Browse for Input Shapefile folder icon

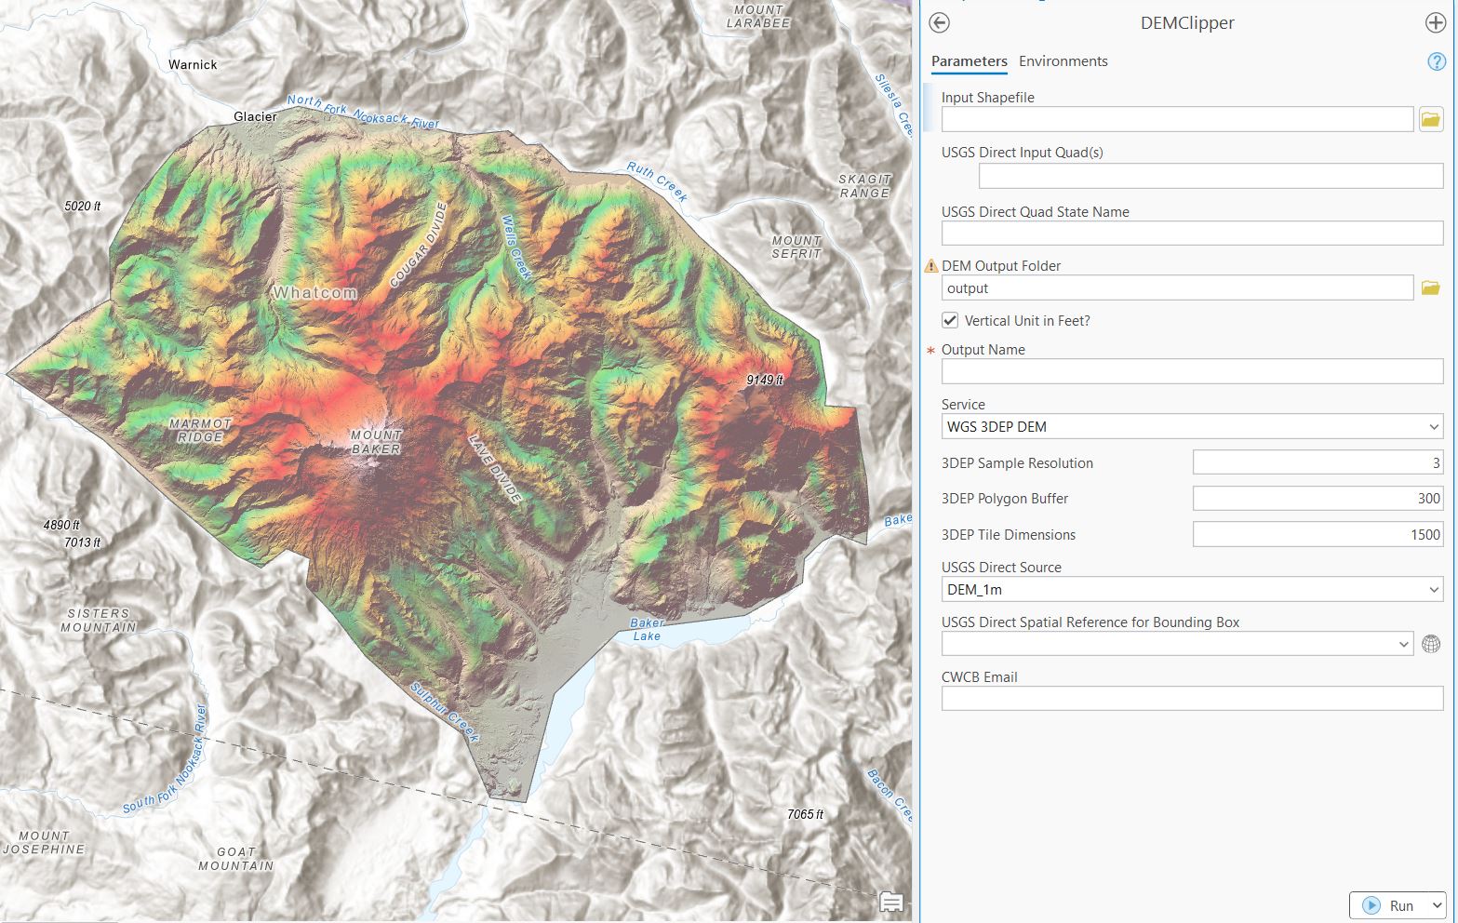[1430, 119]
